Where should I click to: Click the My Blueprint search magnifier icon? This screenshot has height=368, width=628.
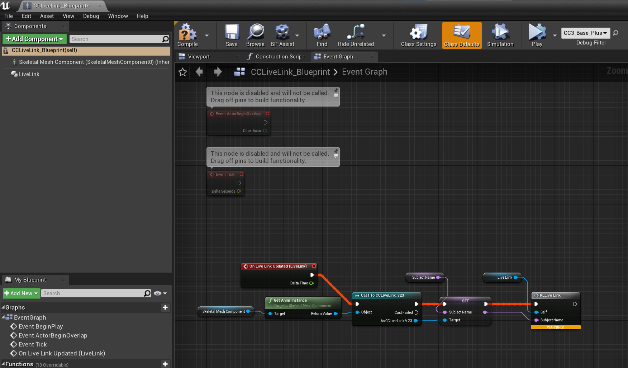pyautogui.click(x=147, y=293)
